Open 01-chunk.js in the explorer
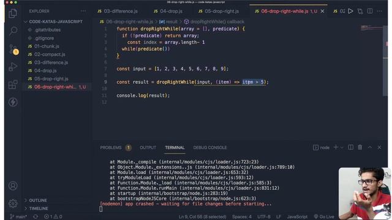 47,46
